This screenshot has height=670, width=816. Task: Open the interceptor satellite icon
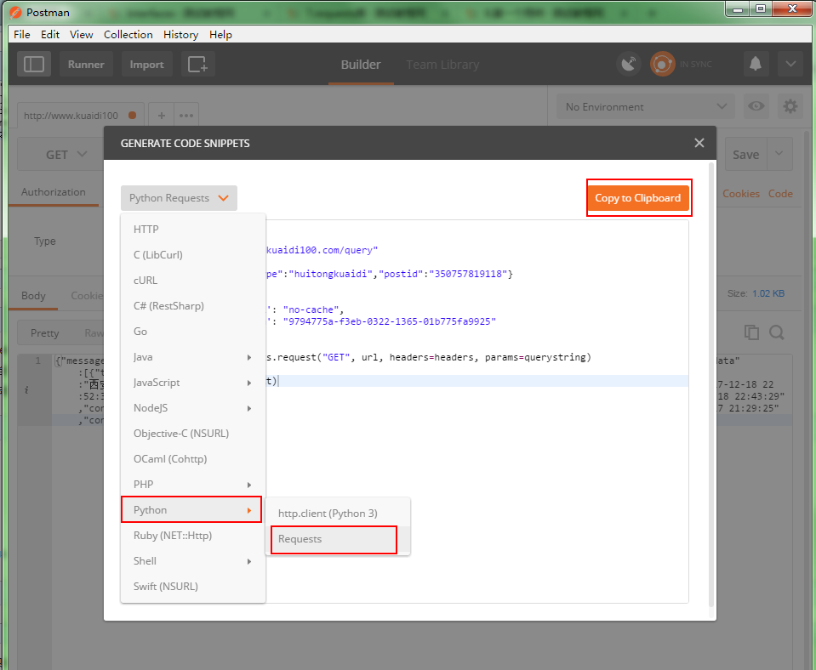(x=629, y=65)
